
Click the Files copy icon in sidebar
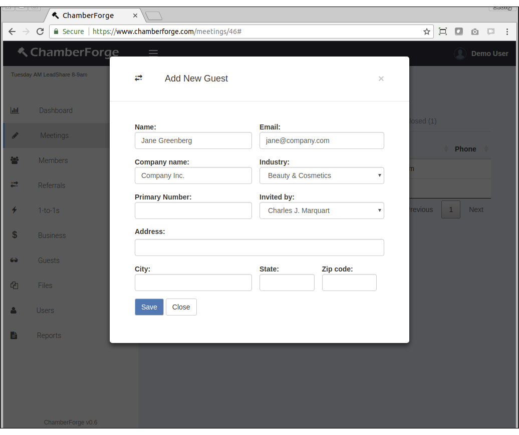click(15, 285)
